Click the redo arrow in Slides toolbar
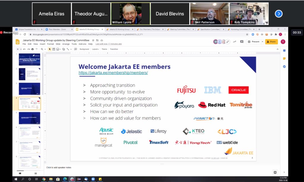The width and height of the screenshot is (304, 182). 28,49
